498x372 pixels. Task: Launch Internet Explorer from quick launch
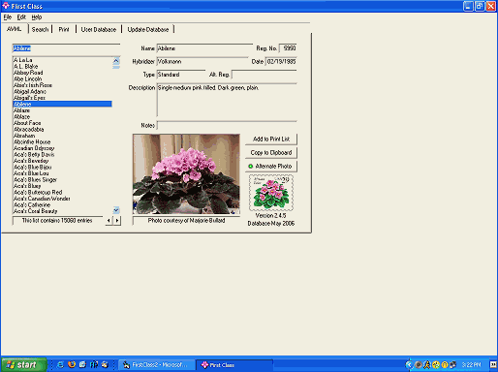(x=60, y=365)
